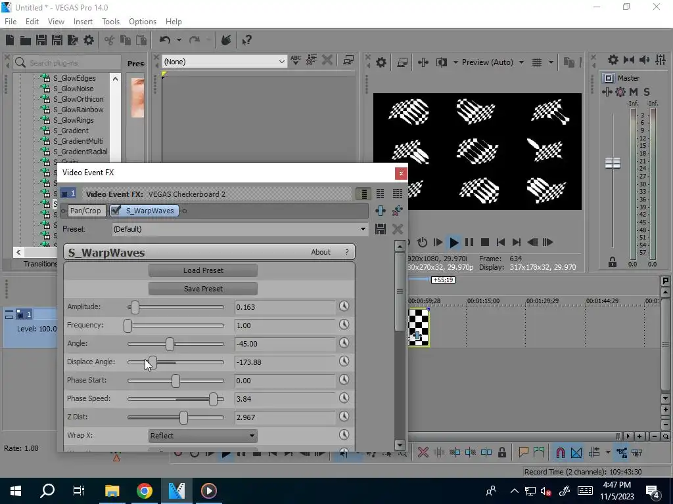
Task: Click the lock fader channels icon
Action: click(x=613, y=262)
